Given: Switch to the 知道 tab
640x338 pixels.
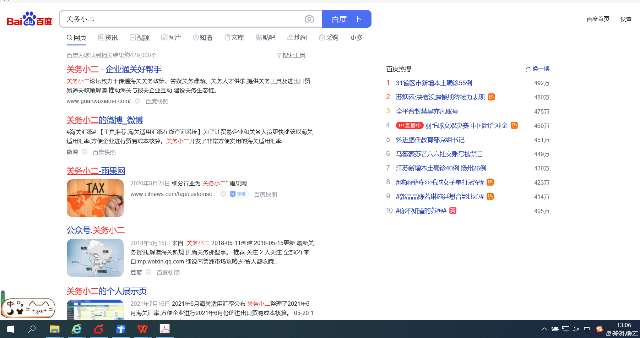Looking at the screenshot, I should point(202,38).
